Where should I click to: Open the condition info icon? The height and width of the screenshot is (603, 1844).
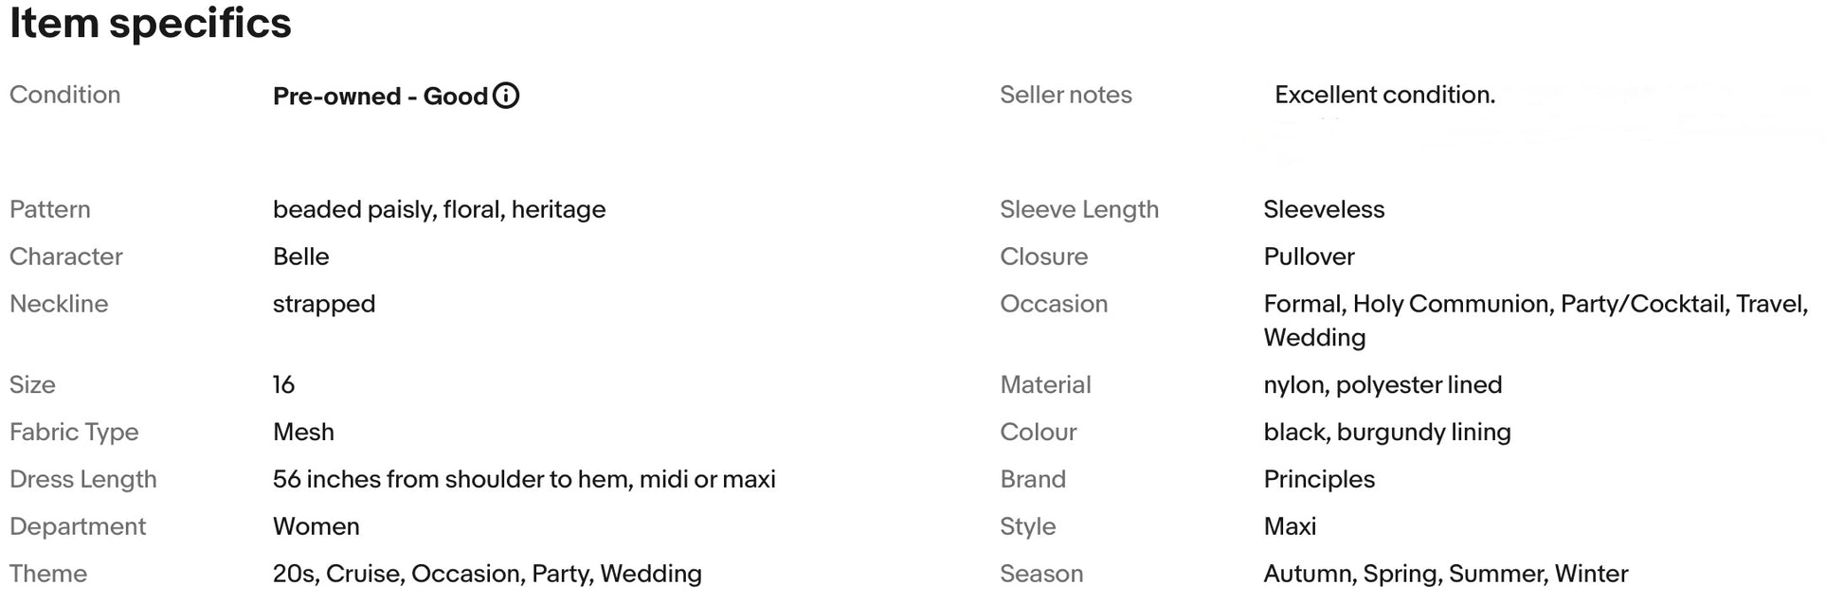506,96
